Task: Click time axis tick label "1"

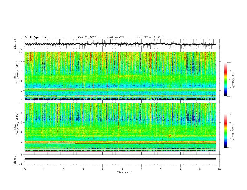Action: pyautogui.click(x=44, y=169)
